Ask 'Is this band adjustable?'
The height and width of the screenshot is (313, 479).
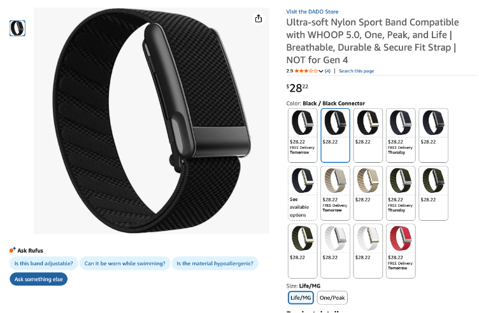(x=44, y=263)
